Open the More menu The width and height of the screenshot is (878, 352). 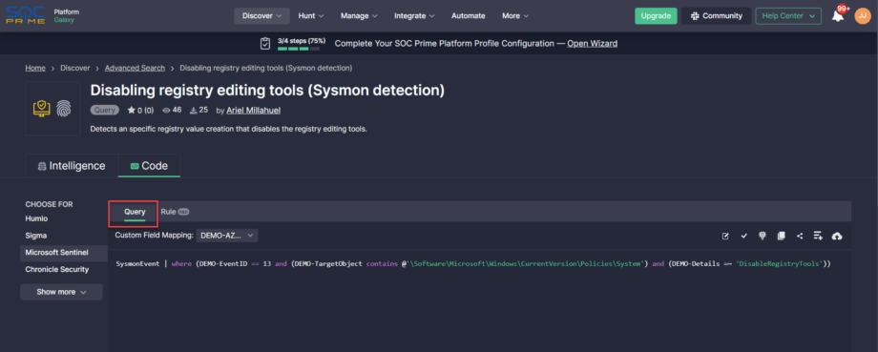515,15
